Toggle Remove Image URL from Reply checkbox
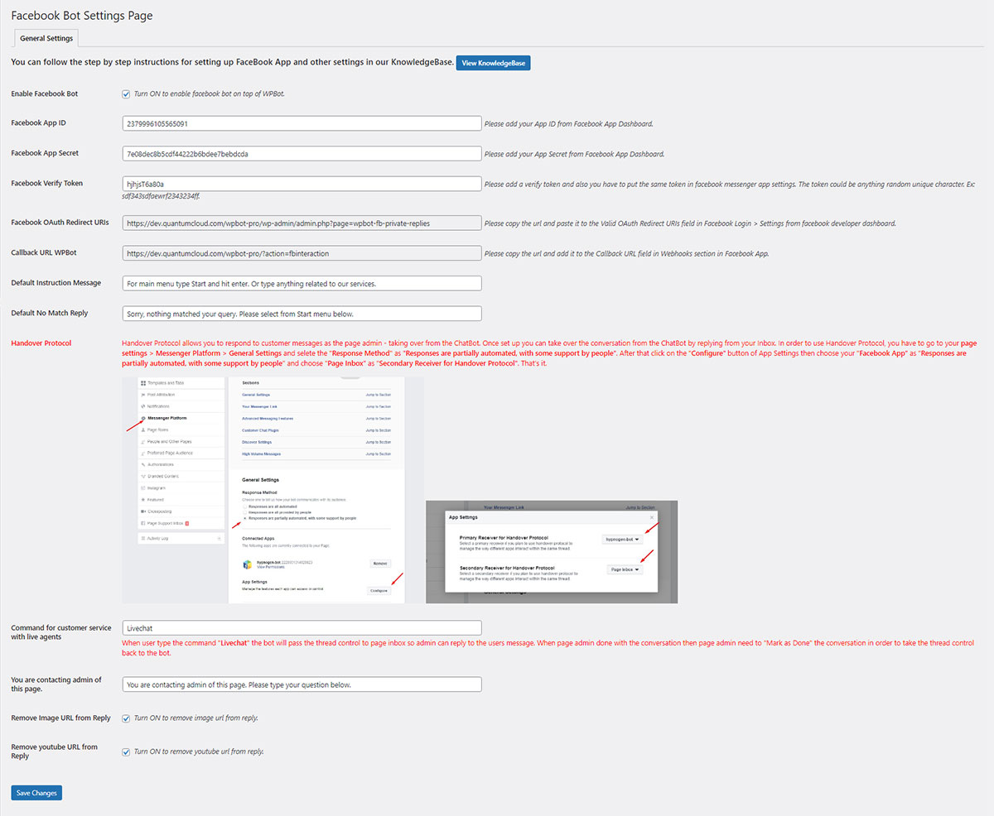 tap(126, 718)
